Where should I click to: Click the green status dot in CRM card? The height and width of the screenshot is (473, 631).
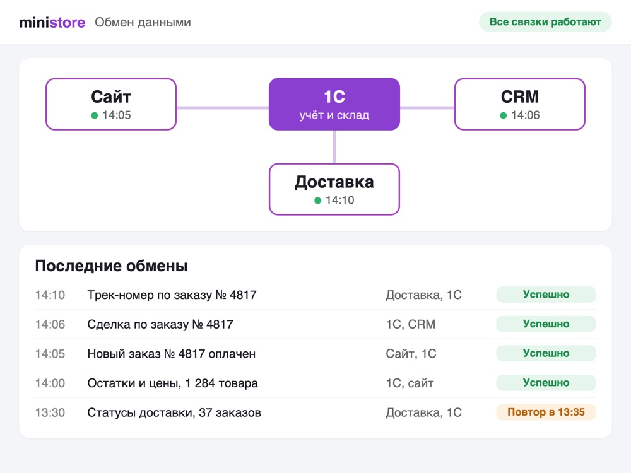click(503, 115)
